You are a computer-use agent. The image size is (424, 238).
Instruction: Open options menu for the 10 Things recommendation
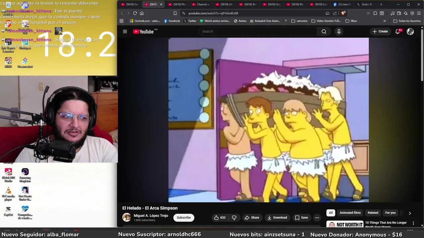point(413,223)
